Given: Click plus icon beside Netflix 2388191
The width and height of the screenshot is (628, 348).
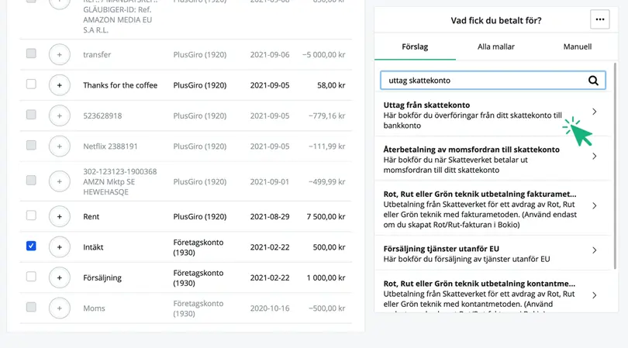Looking at the screenshot, I should point(59,146).
